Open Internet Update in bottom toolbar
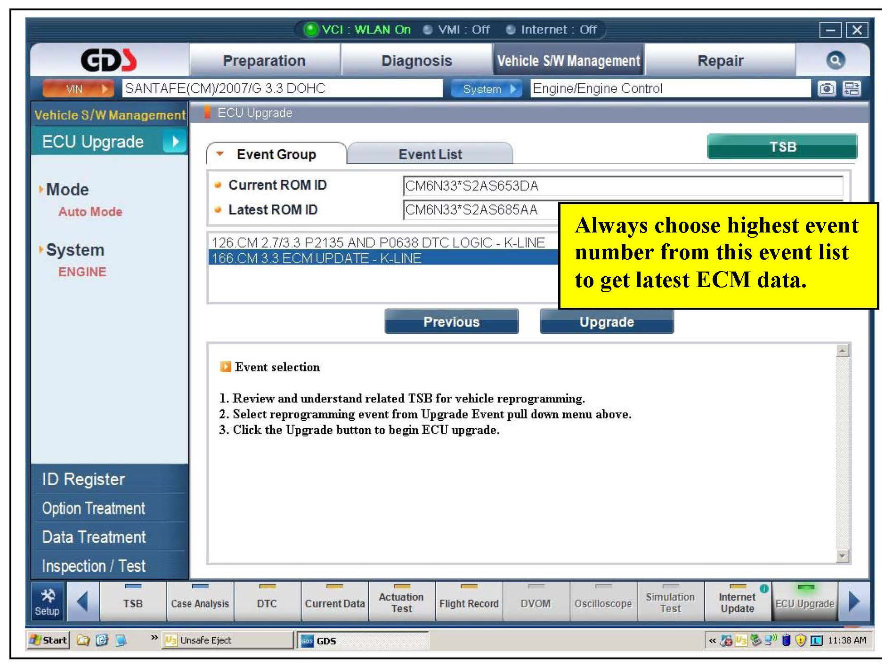 (x=737, y=603)
